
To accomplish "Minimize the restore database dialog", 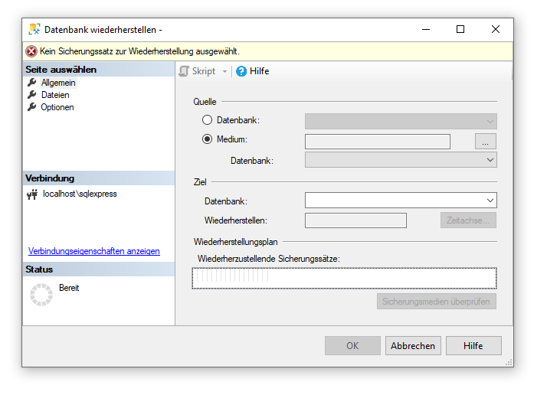I will [426, 29].
